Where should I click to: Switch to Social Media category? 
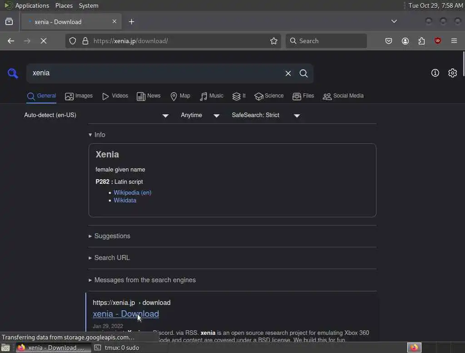[343, 96]
